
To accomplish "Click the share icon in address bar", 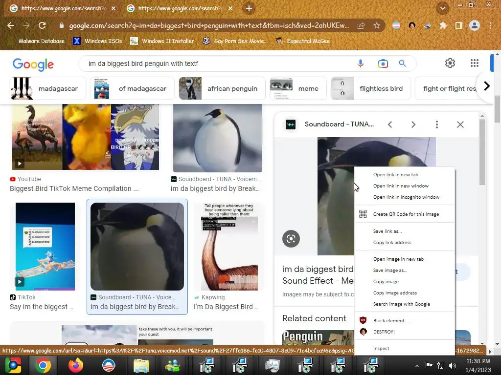I will point(361,25).
